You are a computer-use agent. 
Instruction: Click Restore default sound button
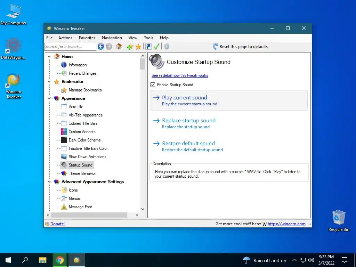pos(229,146)
